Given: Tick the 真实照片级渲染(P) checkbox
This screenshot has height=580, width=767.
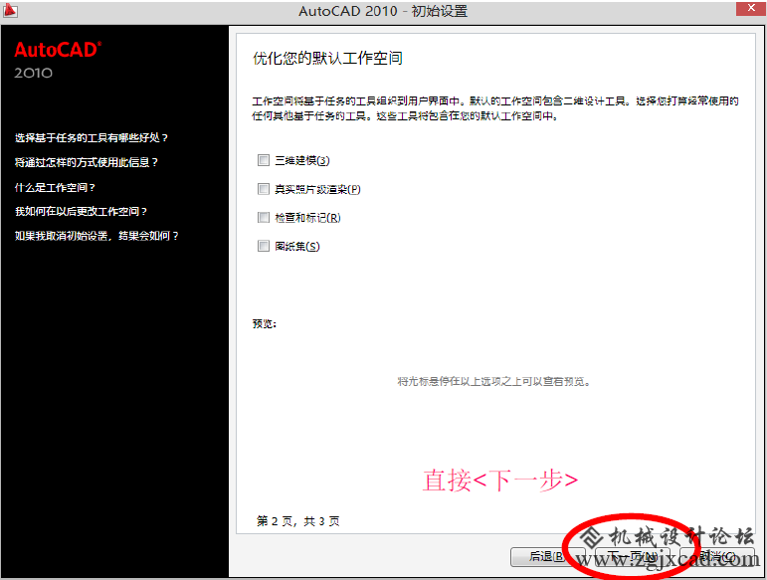Looking at the screenshot, I should (x=264, y=189).
